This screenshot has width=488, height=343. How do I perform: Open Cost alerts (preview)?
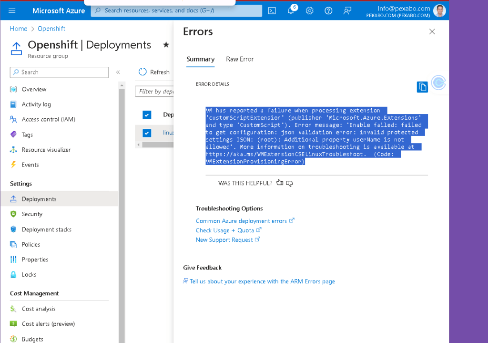coord(48,324)
